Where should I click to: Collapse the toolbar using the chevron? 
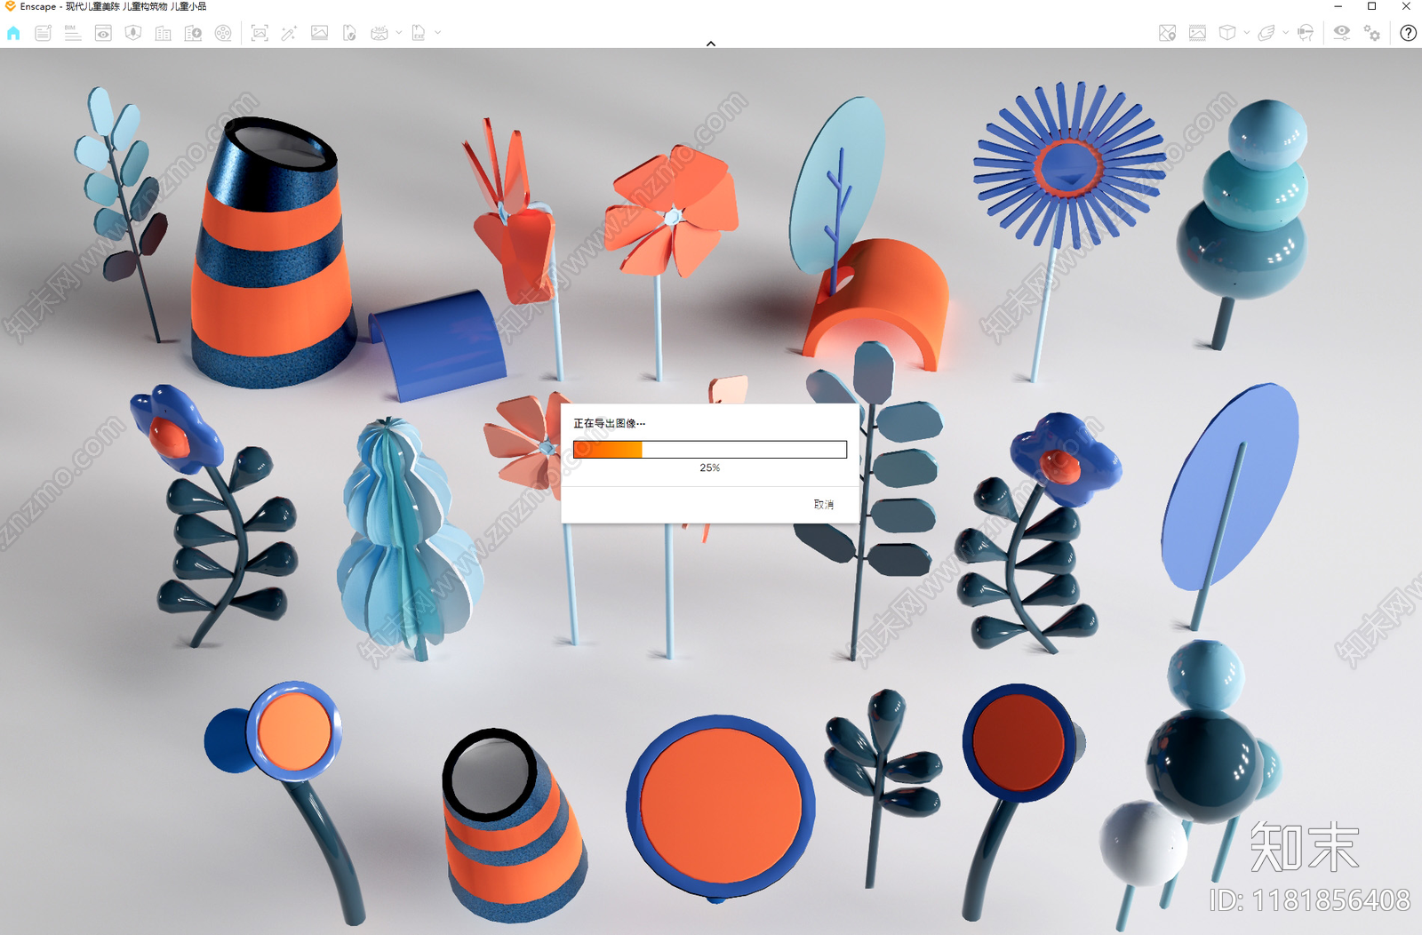coord(711,43)
